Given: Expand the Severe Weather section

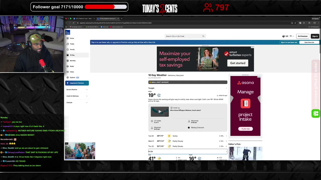Looking at the screenshot, I should 77,89.
